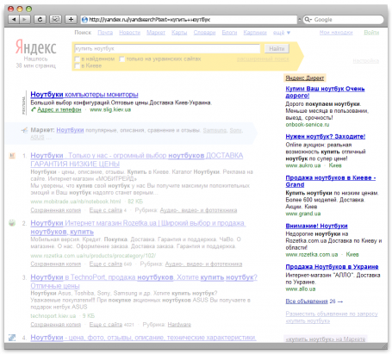Open the 'Яндекс.Директ' header link

point(305,78)
